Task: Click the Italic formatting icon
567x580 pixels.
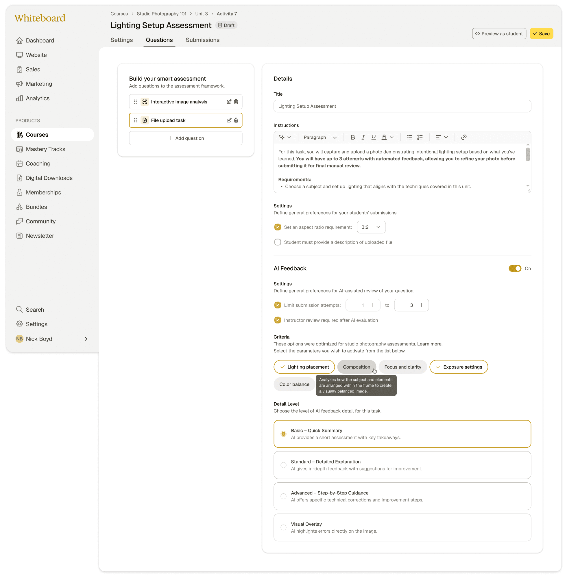Action: [363, 137]
